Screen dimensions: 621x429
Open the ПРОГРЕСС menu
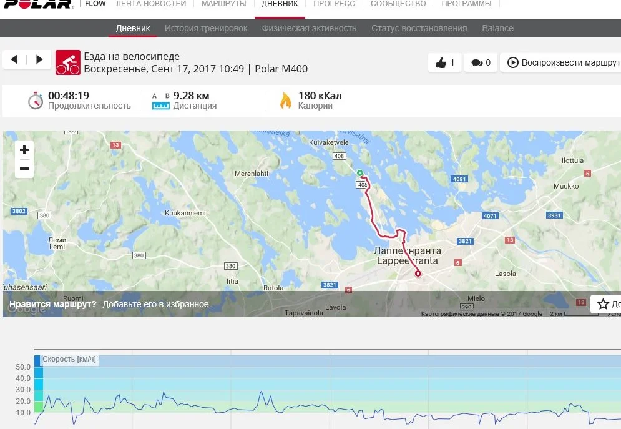[x=335, y=4]
